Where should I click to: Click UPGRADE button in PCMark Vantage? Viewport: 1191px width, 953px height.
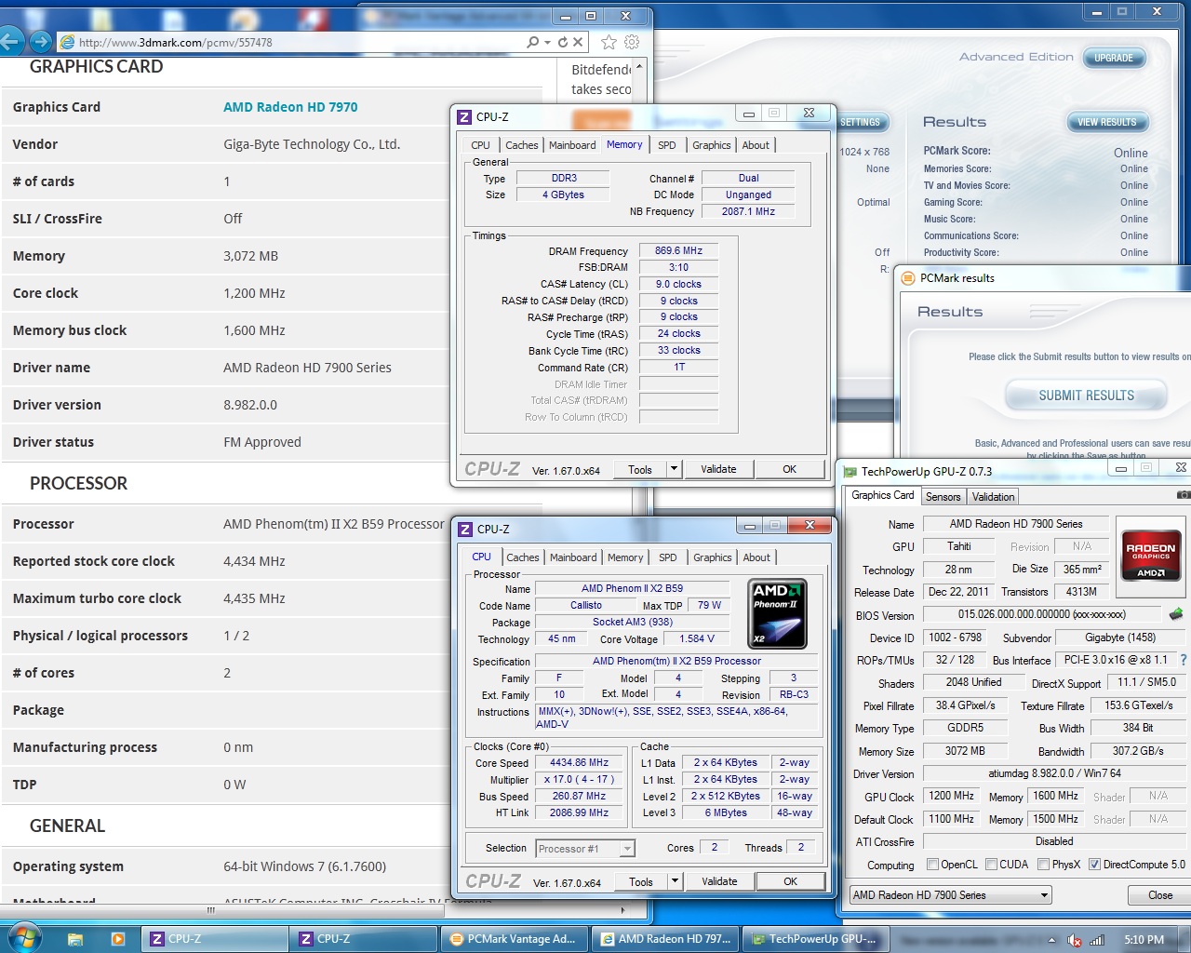click(x=1114, y=58)
